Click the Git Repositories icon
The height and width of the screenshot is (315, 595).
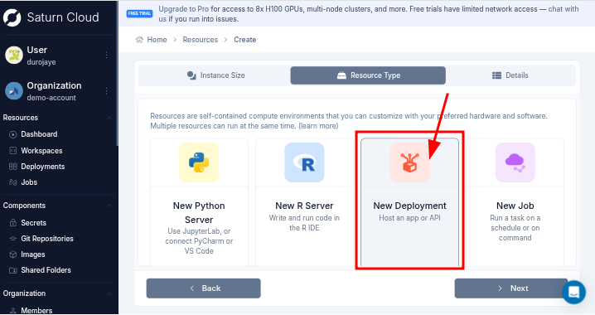click(13, 239)
